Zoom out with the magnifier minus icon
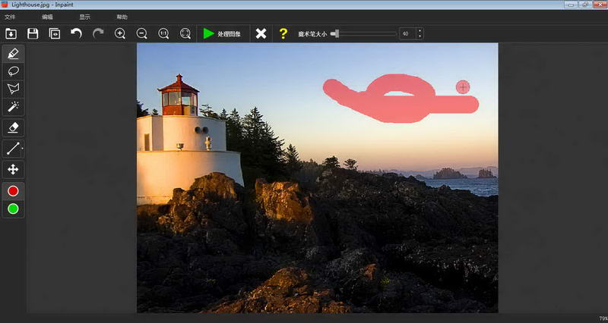608x323 pixels. [x=142, y=33]
